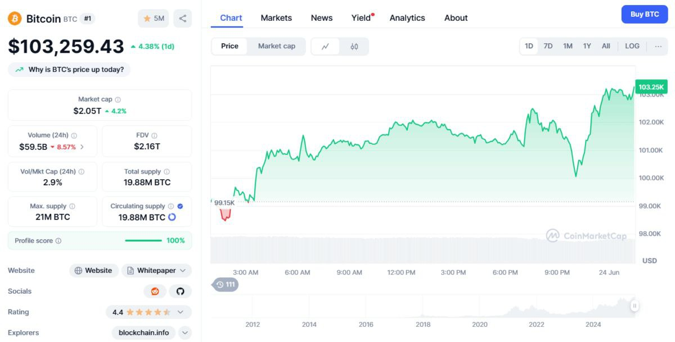Screen dimensions: 675x342
Task: Toggle the LOG scale option
Action: point(632,46)
